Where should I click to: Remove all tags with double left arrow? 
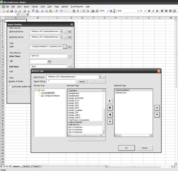110,115
